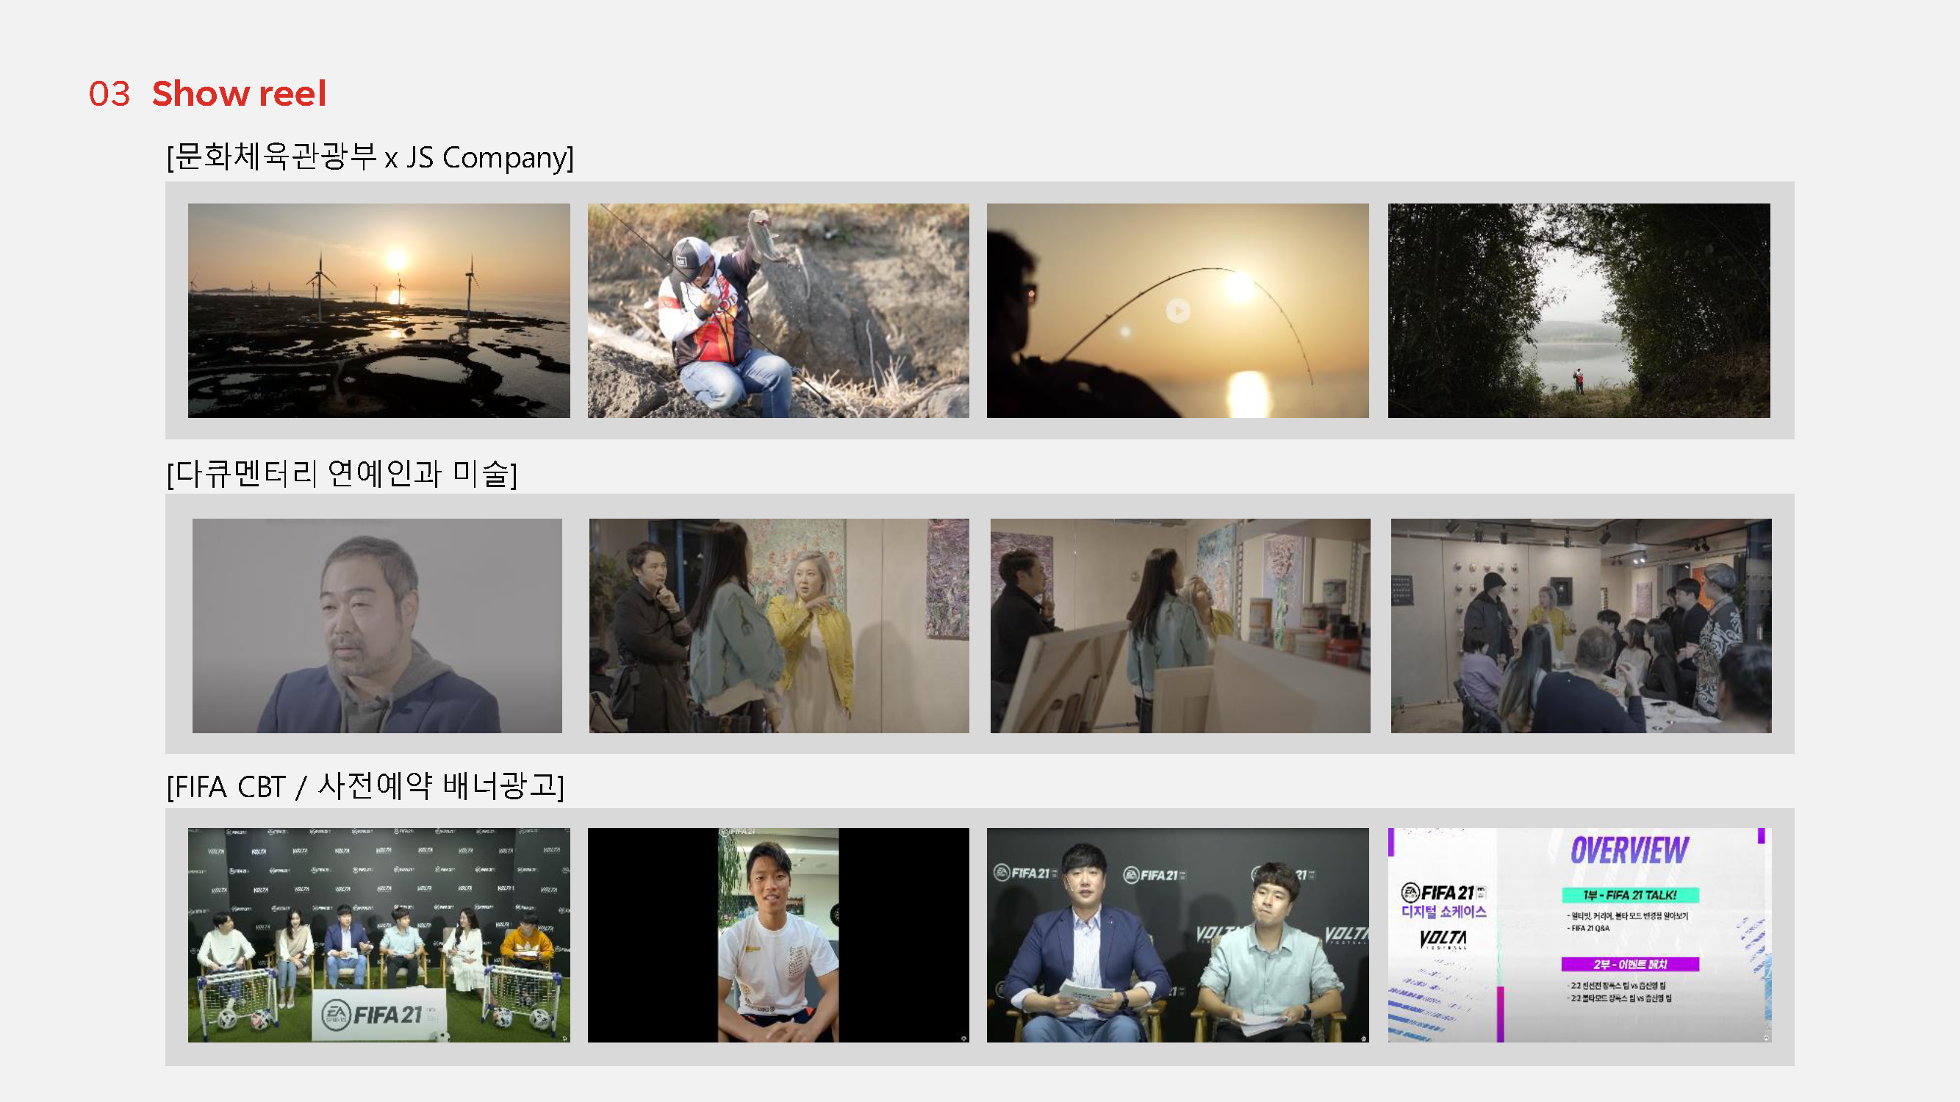This screenshot has height=1102, width=1960.
Task: Select the easel and paintings studio thumbnail
Action: (1180, 625)
